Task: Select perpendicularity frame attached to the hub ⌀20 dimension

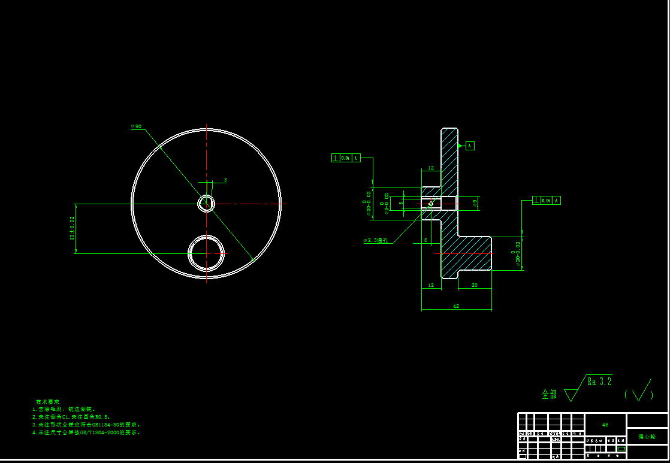Action: 346,158
